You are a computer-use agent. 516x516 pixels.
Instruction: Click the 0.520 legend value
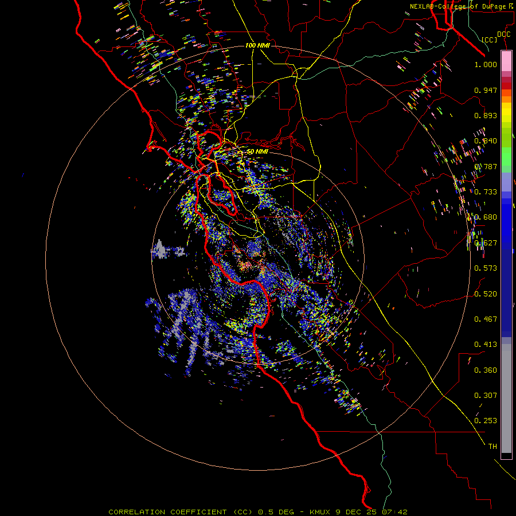486,294
